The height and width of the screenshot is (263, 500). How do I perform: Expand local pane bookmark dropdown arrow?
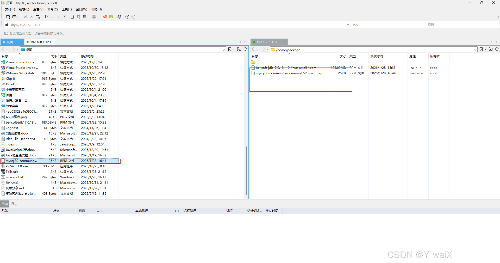click(234, 49)
